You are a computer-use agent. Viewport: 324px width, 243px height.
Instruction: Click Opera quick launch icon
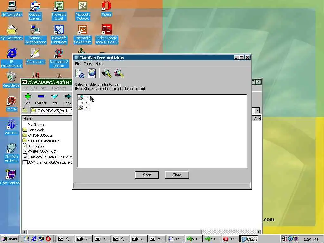(48, 239)
